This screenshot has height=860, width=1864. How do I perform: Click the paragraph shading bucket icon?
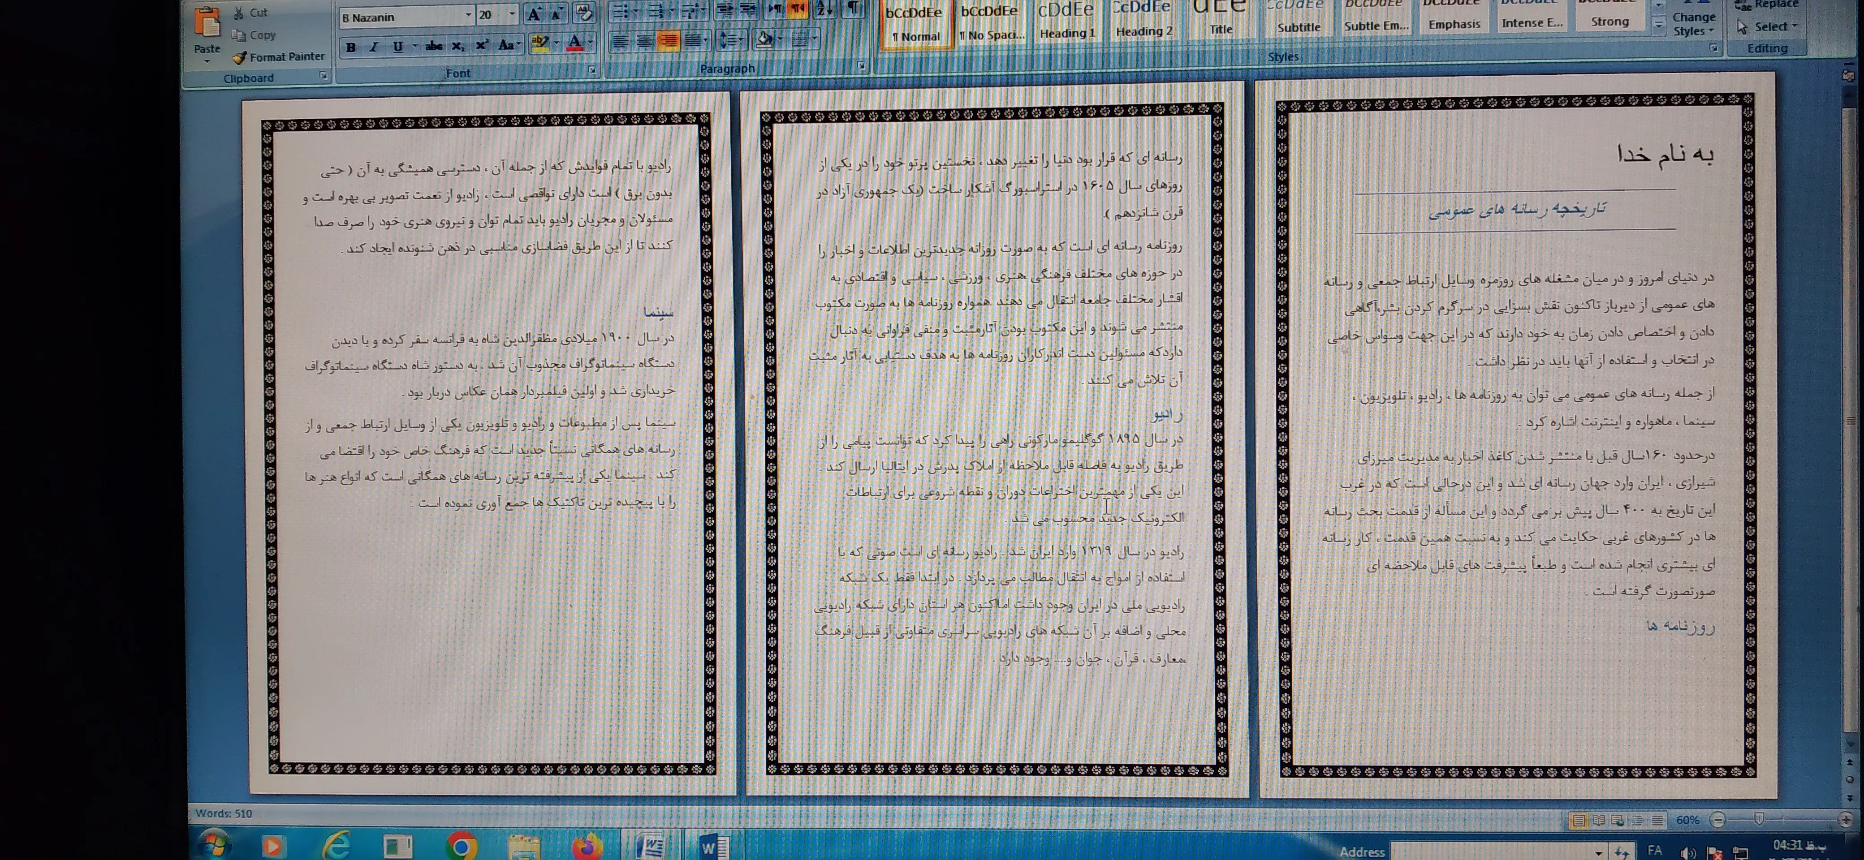764,39
